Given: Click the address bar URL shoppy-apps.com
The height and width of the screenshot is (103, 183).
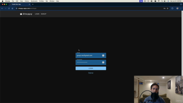Looking at the screenshot, I should point(27,8).
